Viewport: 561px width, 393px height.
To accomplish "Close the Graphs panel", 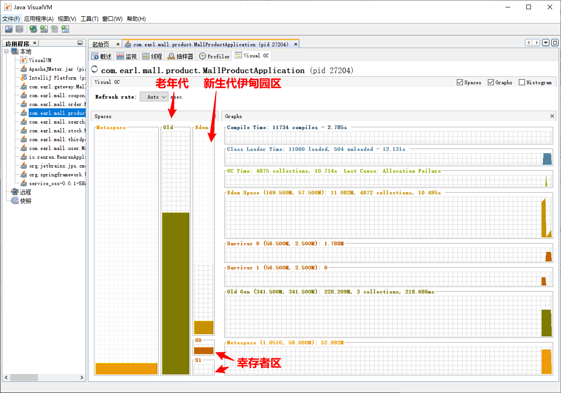I will [552, 116].
